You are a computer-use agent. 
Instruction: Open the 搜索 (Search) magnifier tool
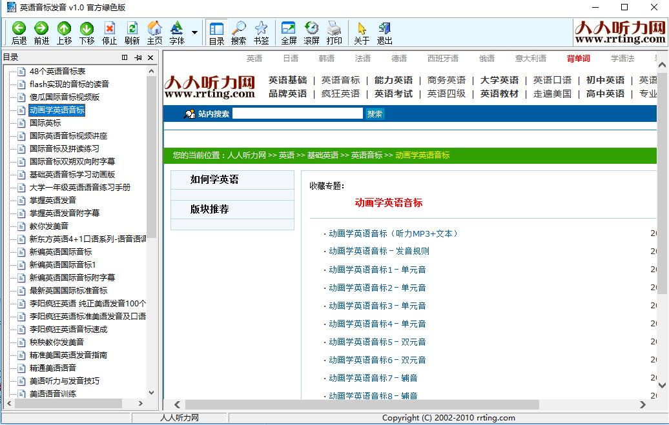point(238,33)
